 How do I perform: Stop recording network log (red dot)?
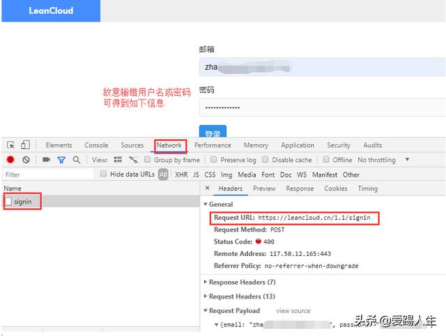click(x=10, y=159)
